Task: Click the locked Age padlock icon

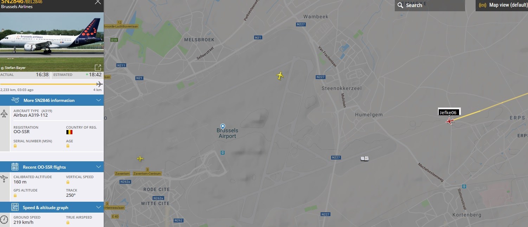Action: 68,146
